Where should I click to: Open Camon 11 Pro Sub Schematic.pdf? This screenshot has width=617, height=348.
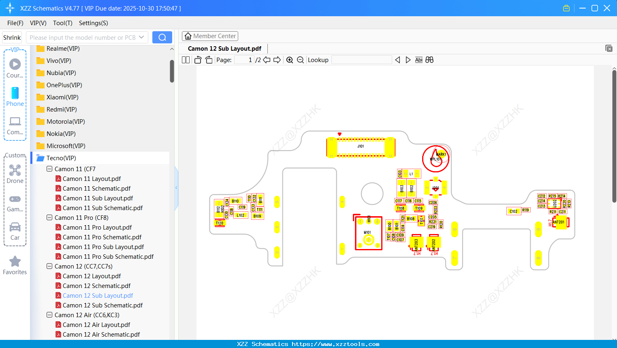108,257
